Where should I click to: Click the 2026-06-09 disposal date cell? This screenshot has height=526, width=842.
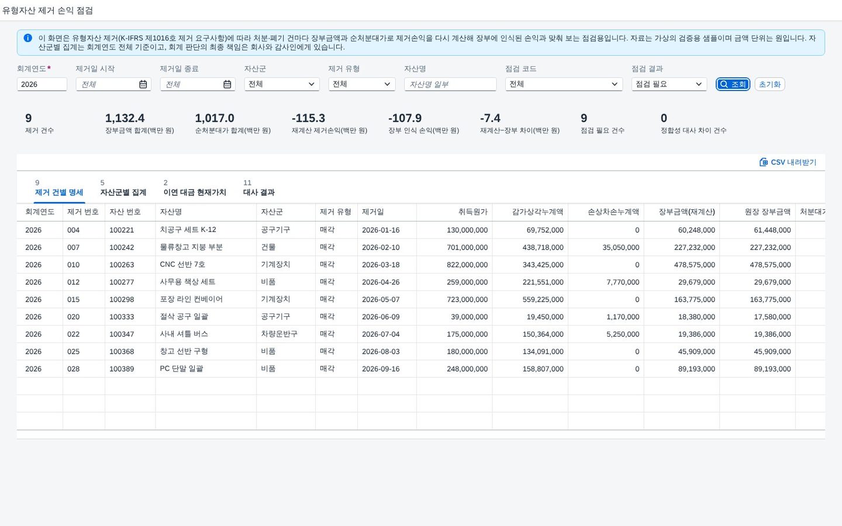click(387, 317)
